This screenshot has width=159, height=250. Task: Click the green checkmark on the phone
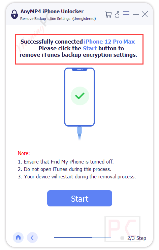pyautogui.click(x=80, y=96)
